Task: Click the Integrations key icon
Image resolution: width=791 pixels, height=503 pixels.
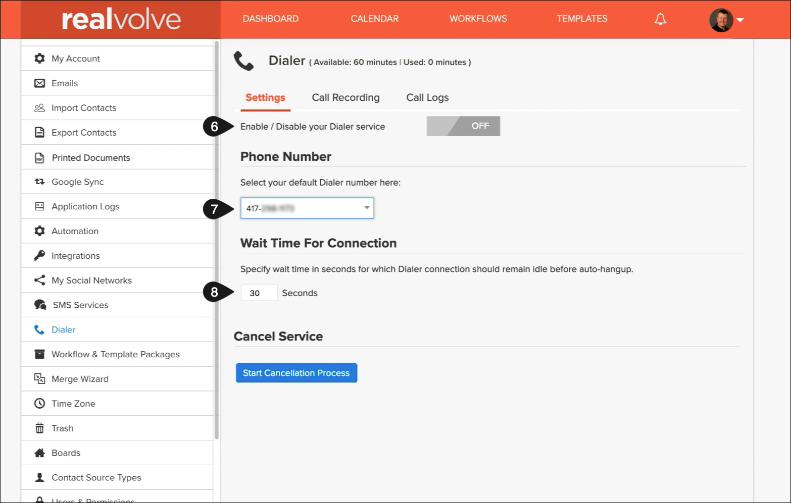Action: 39,256
